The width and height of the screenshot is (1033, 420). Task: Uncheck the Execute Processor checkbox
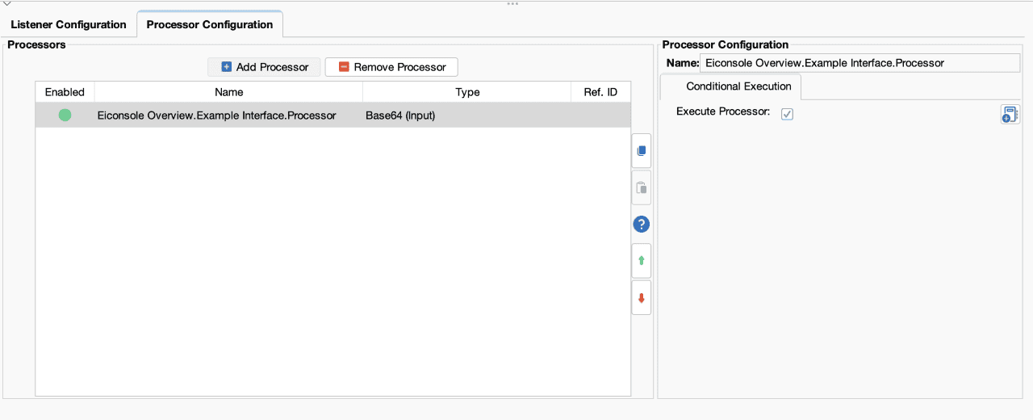click(787, 114)
